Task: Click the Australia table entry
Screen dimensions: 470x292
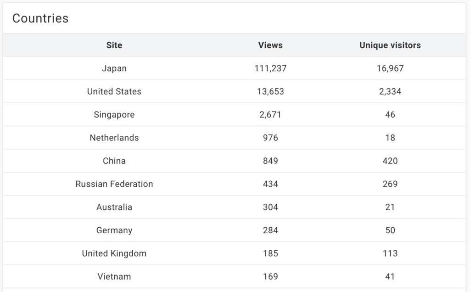Action: (114, 207)
